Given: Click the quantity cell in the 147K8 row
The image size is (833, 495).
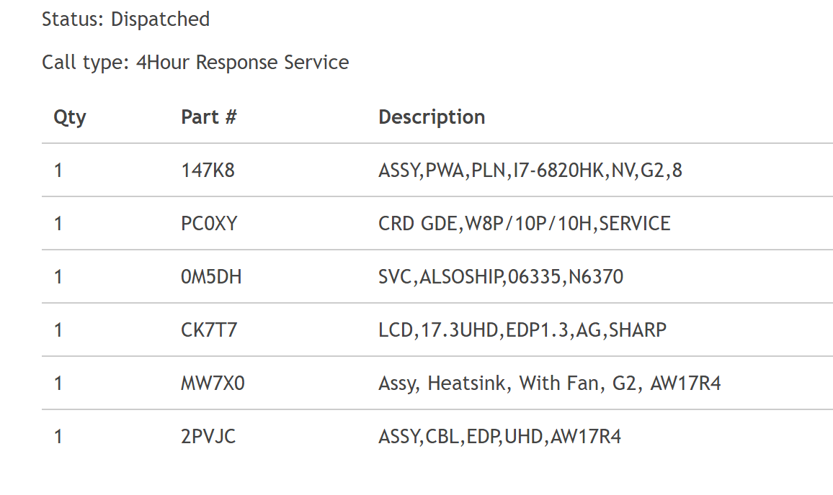Looking at the screenshot, I should tap(58, 171).
